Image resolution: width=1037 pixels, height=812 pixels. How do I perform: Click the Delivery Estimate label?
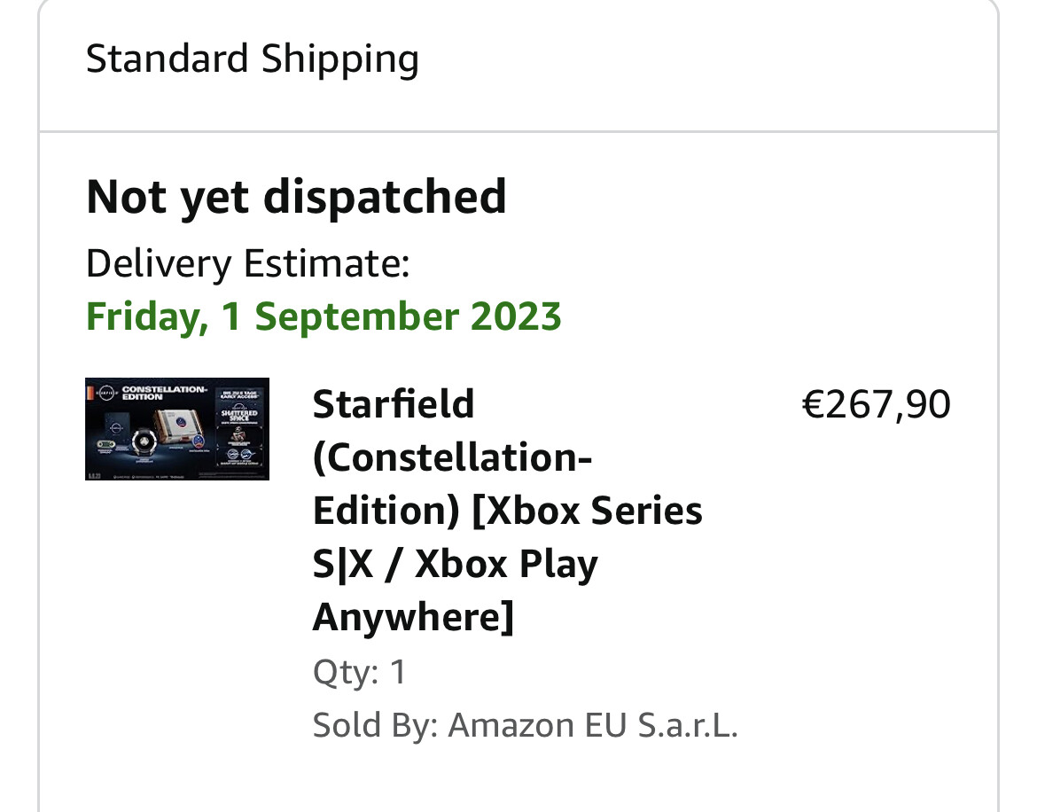coord(248,263)
